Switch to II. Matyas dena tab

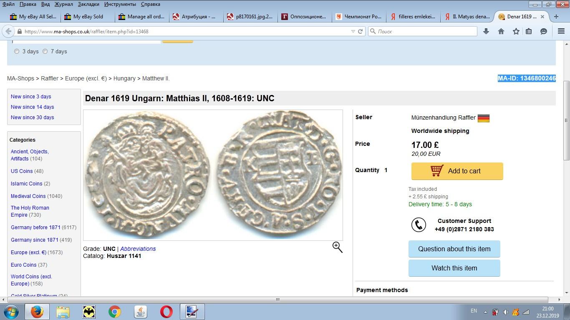467,17
